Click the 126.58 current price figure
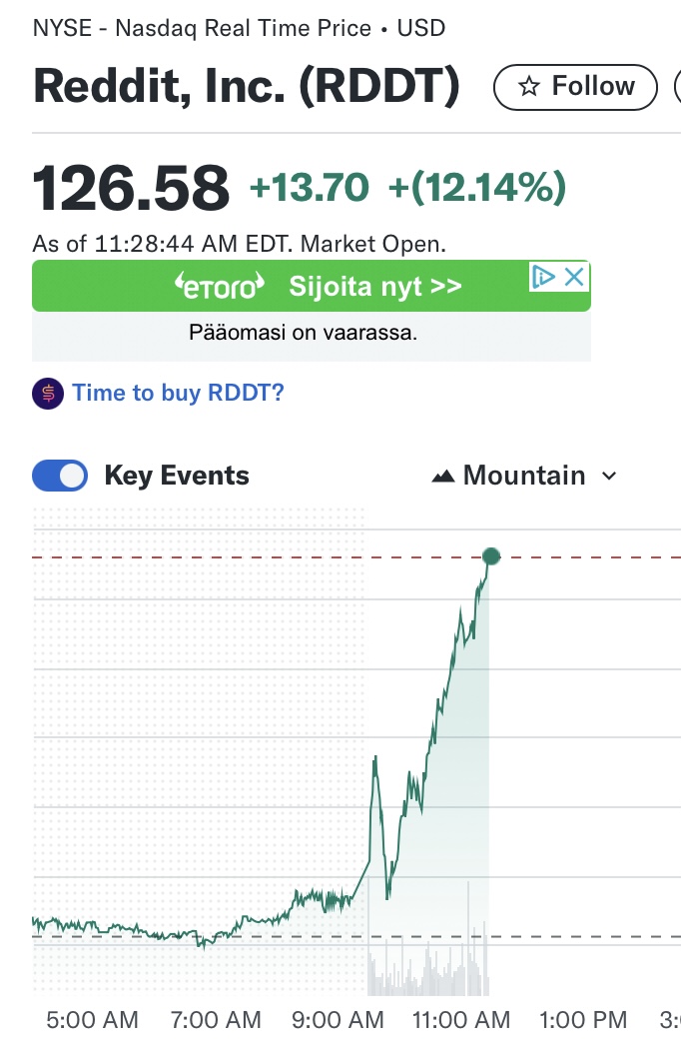The height and width of the screenshot is (1041, 681). 131,188
